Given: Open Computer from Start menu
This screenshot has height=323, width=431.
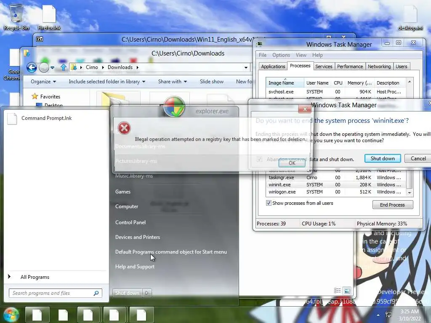Looking at the screenshot, I should 127,207.
